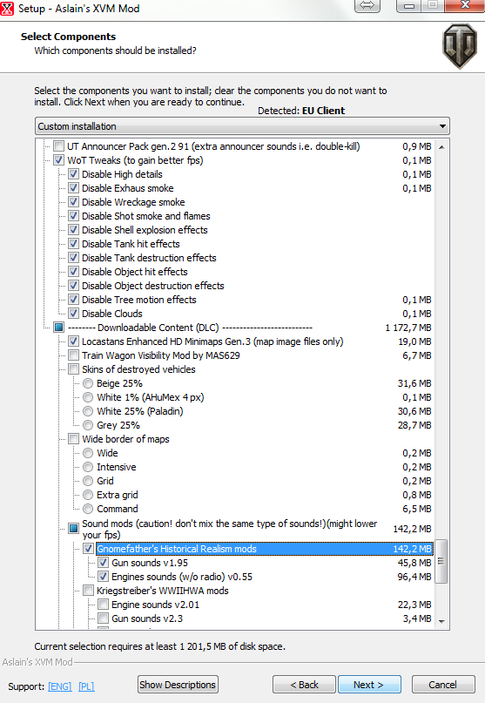The width and height of the screenshot is (485, 703).
Task: Uncheck Gun sounds v1.95
Action: [103, 562]
